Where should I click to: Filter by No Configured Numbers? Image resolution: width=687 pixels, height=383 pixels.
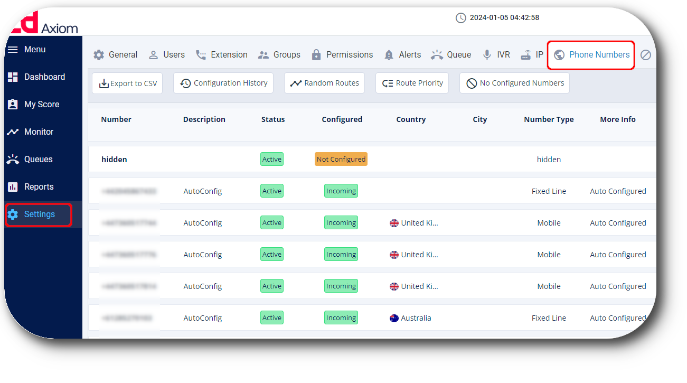pos(515,83)
